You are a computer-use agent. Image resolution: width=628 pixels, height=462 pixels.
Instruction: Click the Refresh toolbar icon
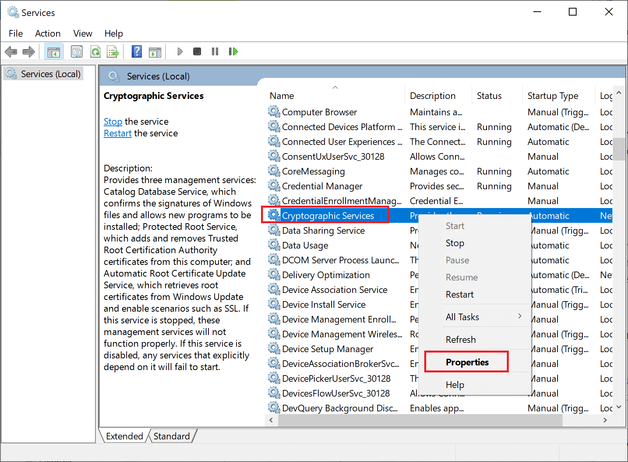pos(95,51)
